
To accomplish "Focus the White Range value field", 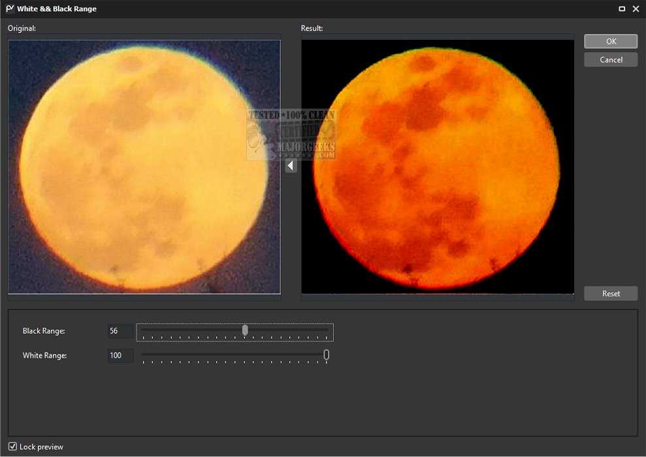I will tap(120, 356).
